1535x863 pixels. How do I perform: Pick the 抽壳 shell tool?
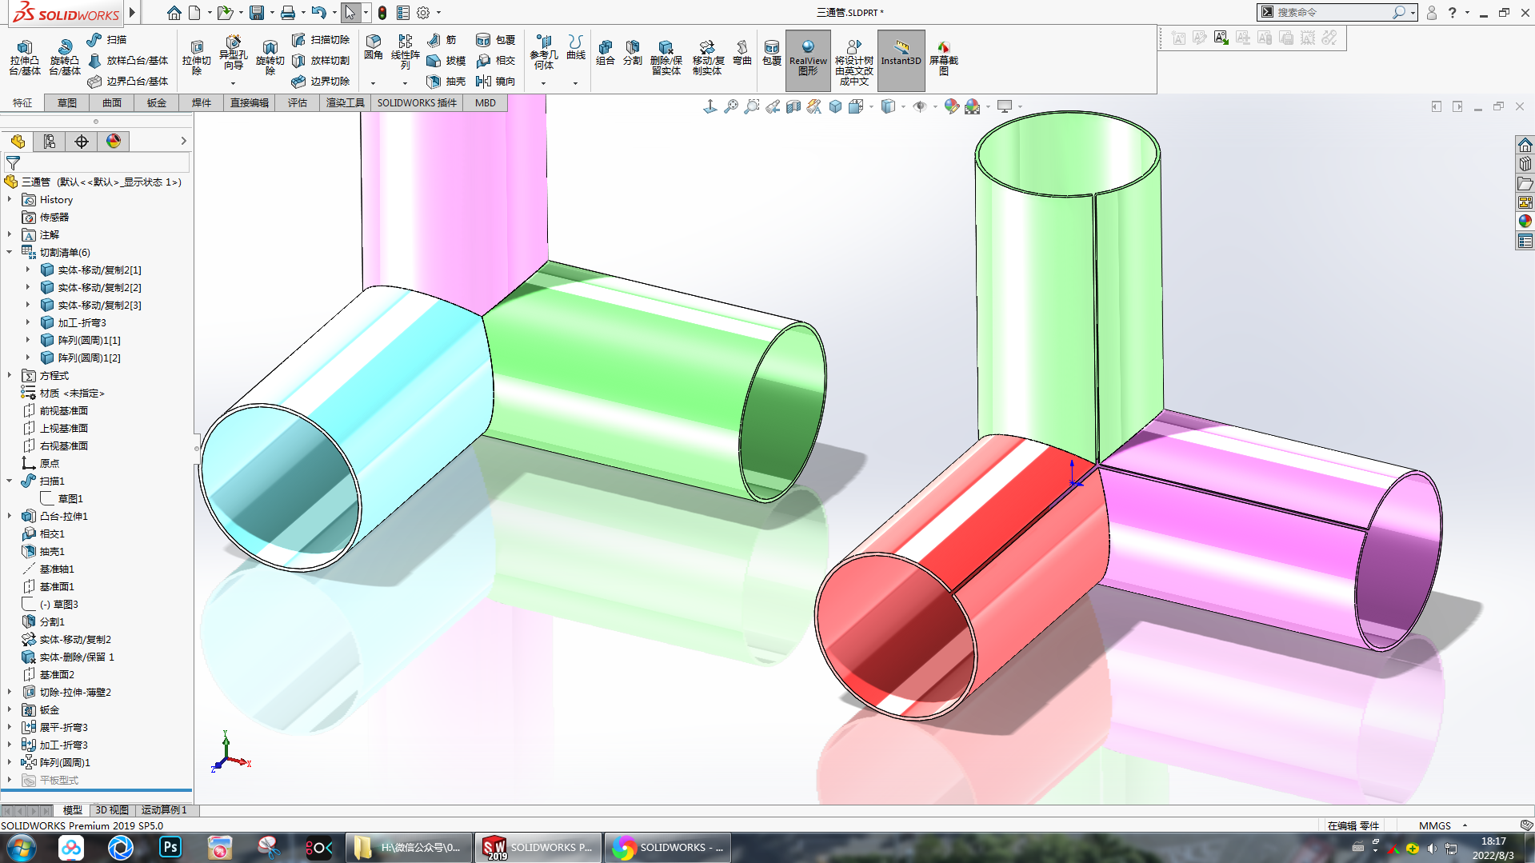point(446,81)
